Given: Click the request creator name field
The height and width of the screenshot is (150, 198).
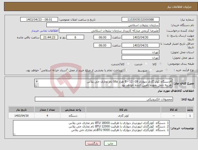Looking at the screenshot, I should [109, 31].
